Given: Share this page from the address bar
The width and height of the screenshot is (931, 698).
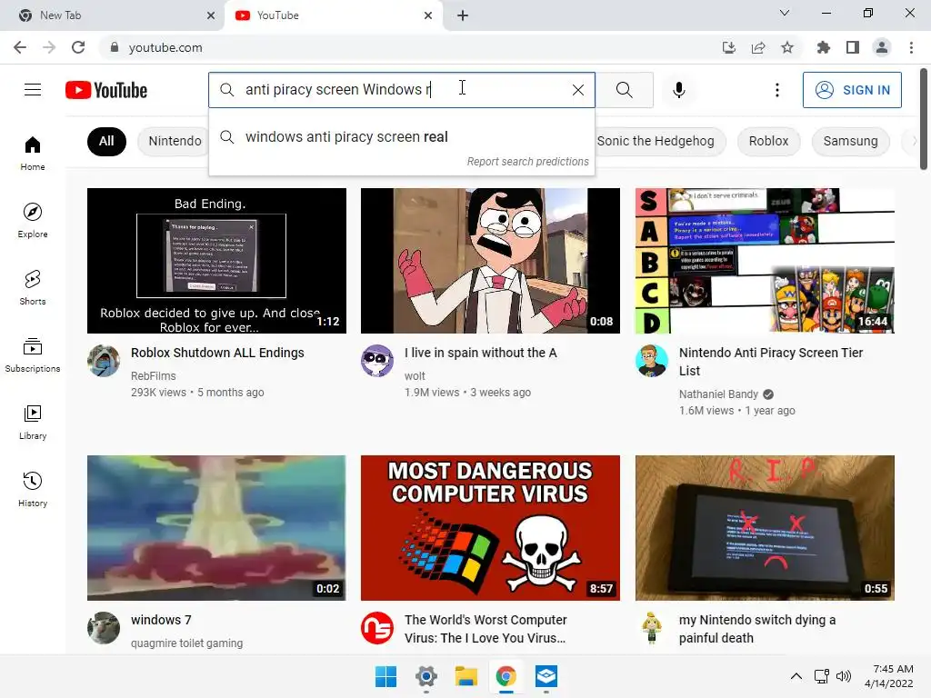Looking at the screenshot, I should point(758,47).
